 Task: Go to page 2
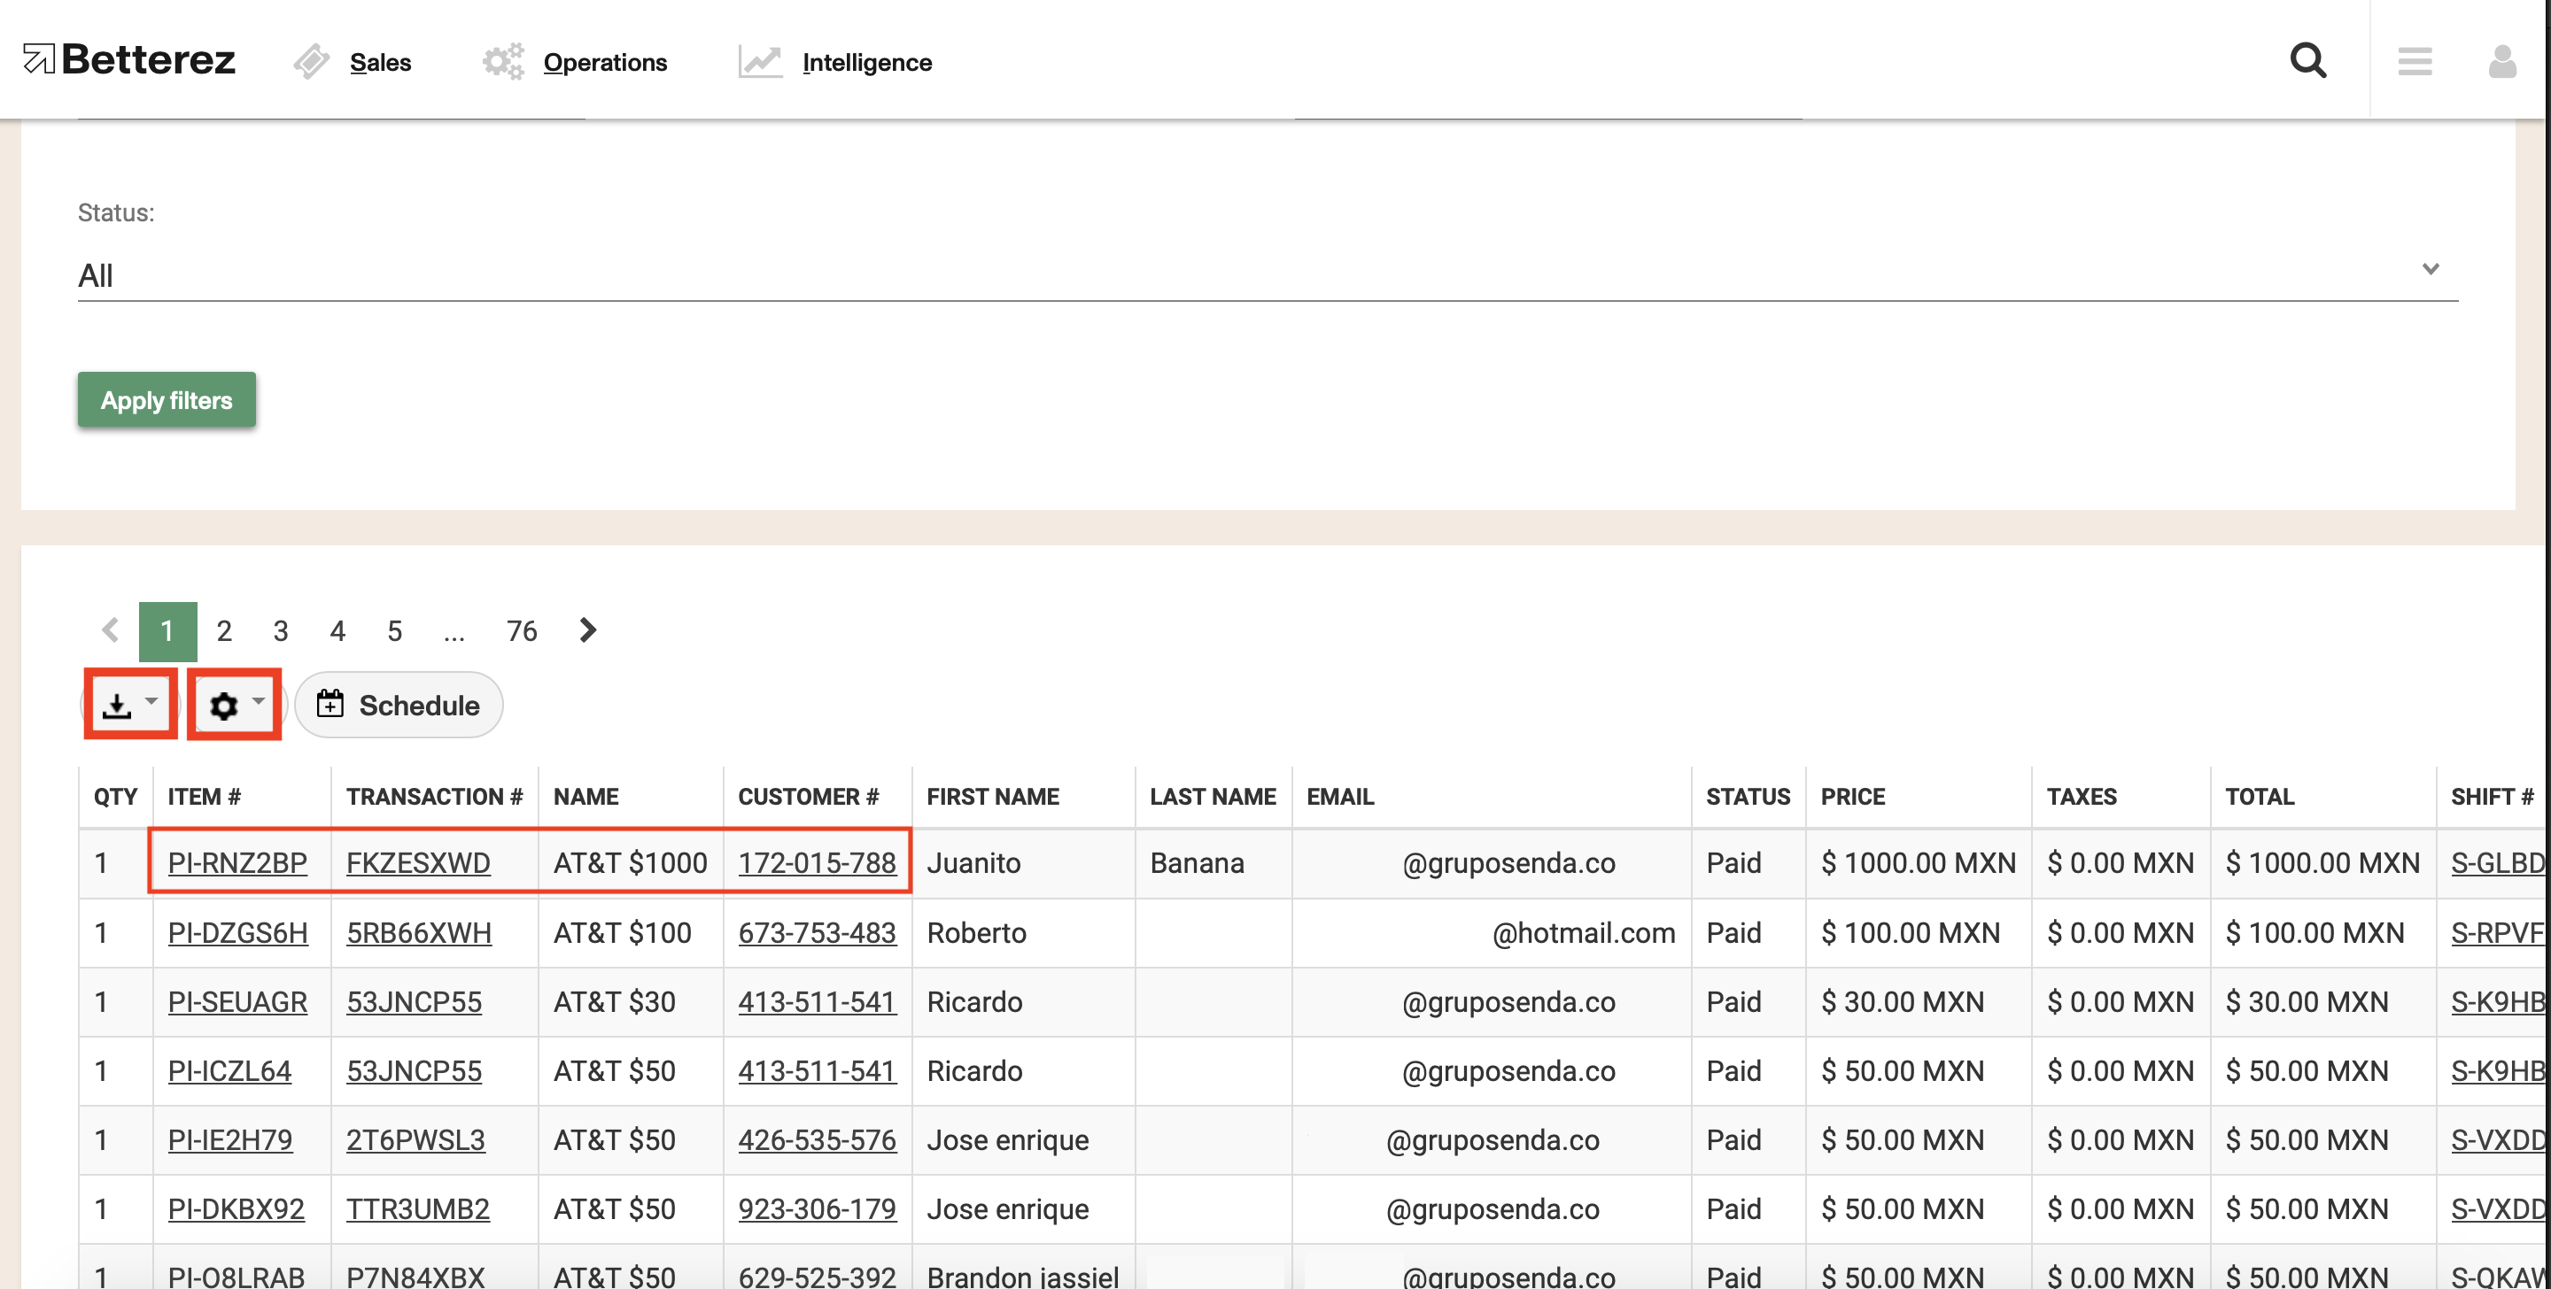pyautogui.click(x=224, y=630)
